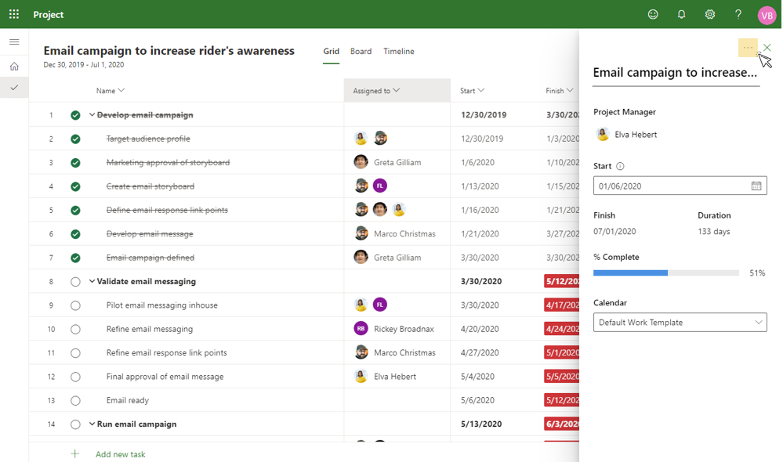Toggle the hamburger navigation menu
This screenshot has width=783, height=462.
tap(14, 42)
